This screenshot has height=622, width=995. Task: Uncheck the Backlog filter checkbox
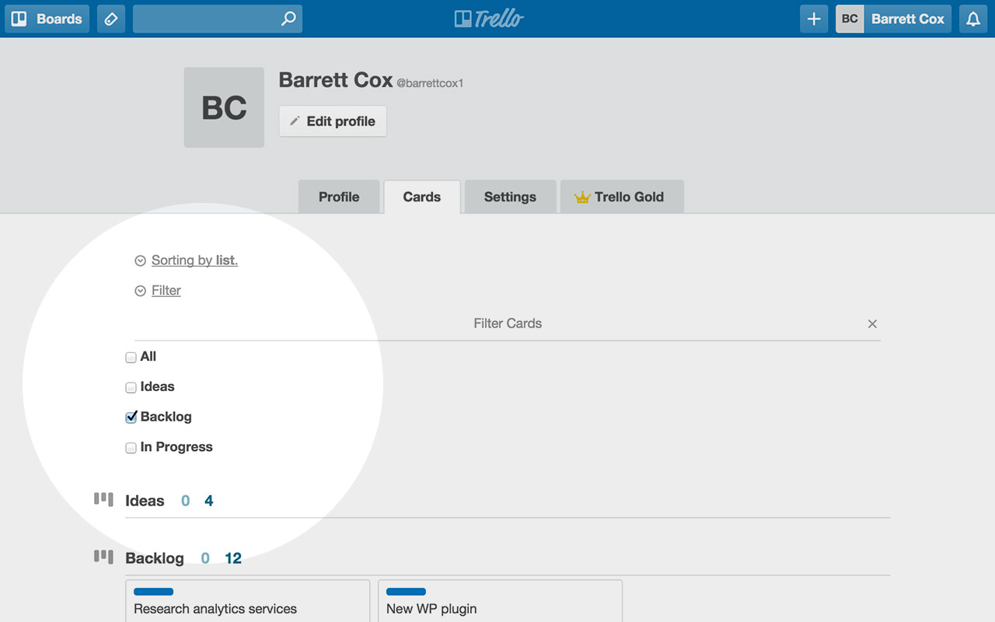[131, 418]
